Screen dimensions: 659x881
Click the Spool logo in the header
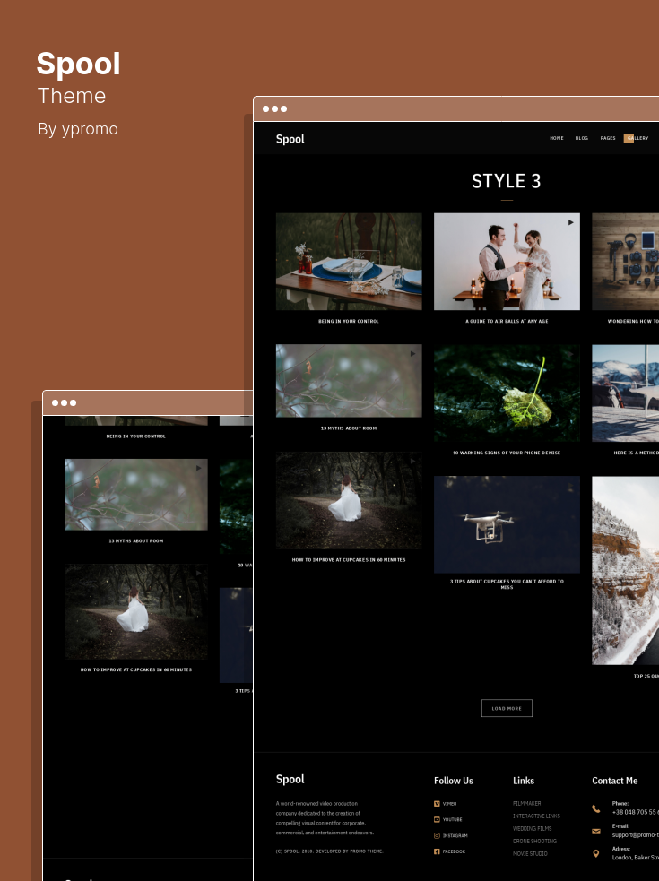(x=290, y=139)
